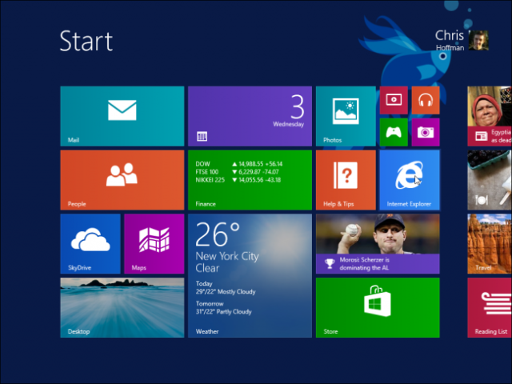
Task: Open the SkyDrive cloud tile
Action: 90,244
